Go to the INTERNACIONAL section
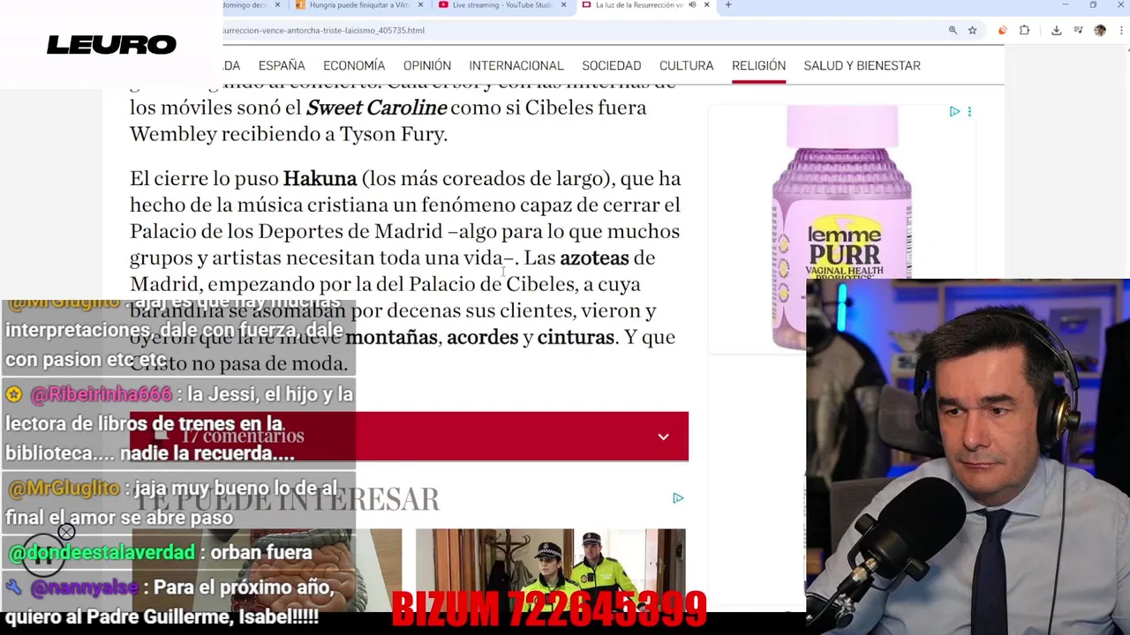The image size is (1130, 635). click(x=516, y=65)
